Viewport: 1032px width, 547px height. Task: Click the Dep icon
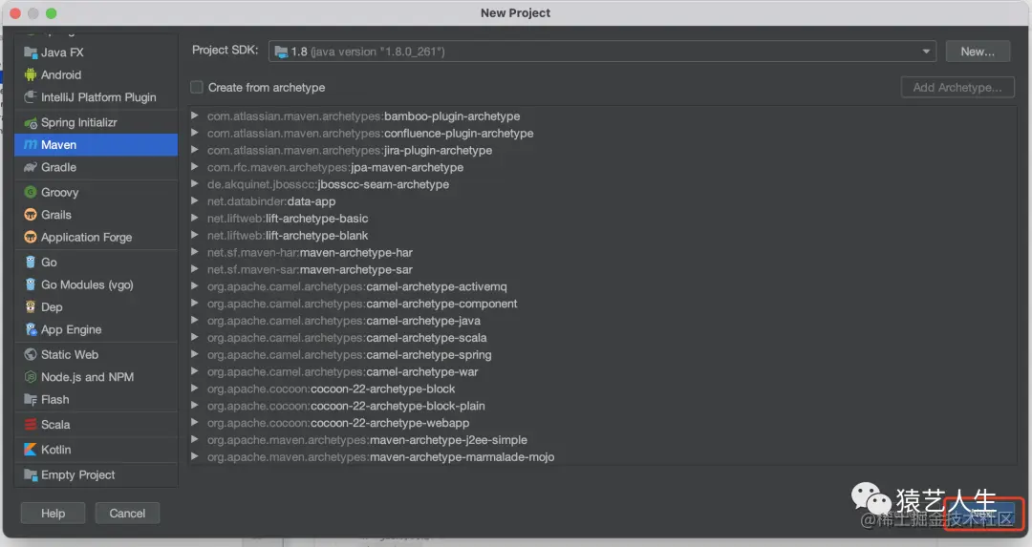[31, 307]
